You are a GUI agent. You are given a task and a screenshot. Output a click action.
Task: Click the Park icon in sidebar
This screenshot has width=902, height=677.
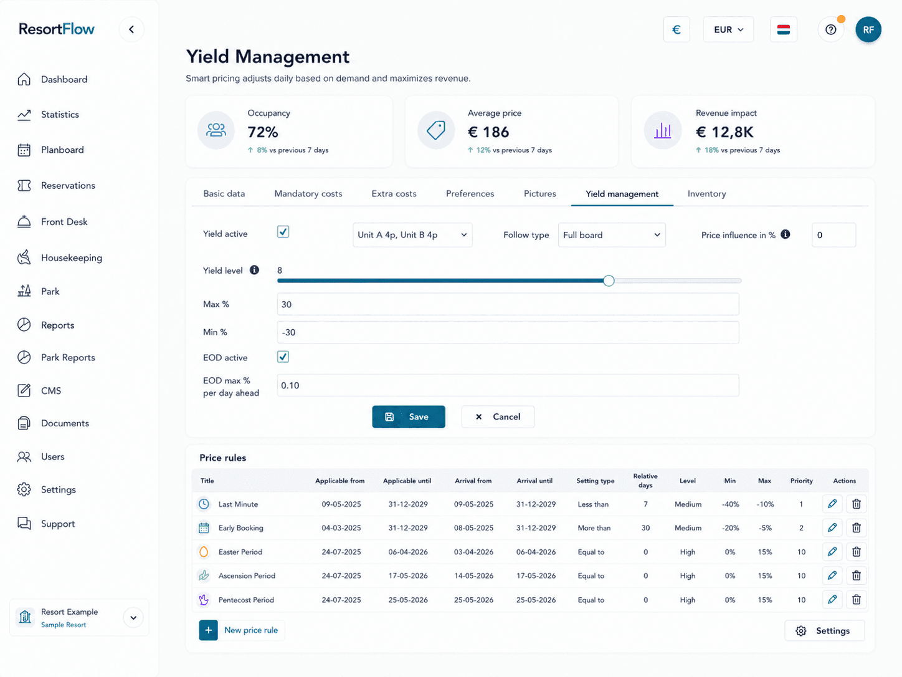24,291
